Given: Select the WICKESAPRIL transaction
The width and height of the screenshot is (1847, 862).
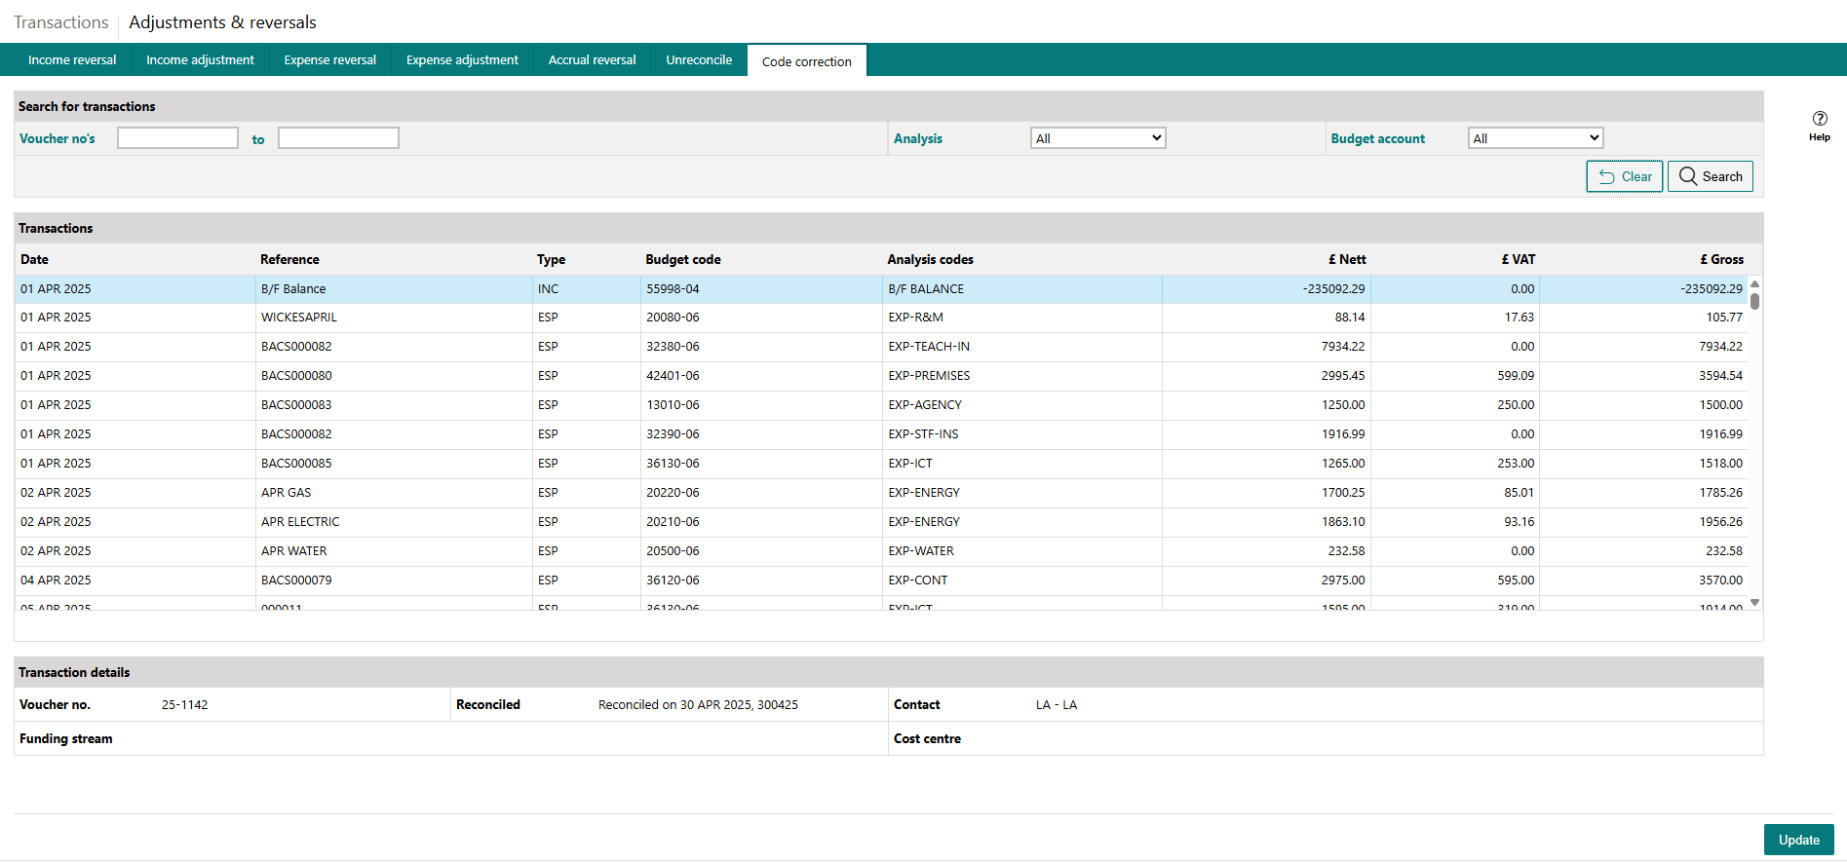Looking at the screenshot, I should (x=882, y=318).
